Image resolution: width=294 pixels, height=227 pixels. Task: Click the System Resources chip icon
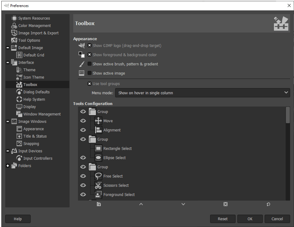click(14, 18)
